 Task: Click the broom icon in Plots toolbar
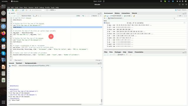[x=131, y=55]
